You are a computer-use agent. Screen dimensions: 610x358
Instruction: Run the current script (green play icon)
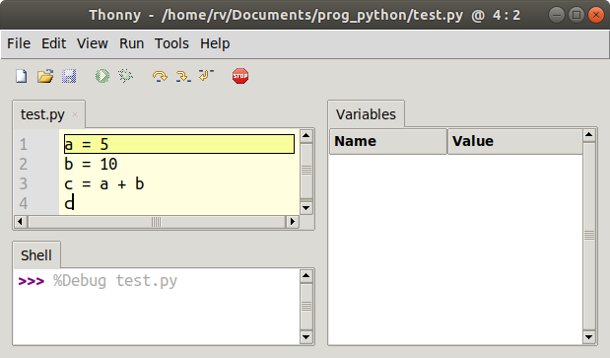[102, 76]
